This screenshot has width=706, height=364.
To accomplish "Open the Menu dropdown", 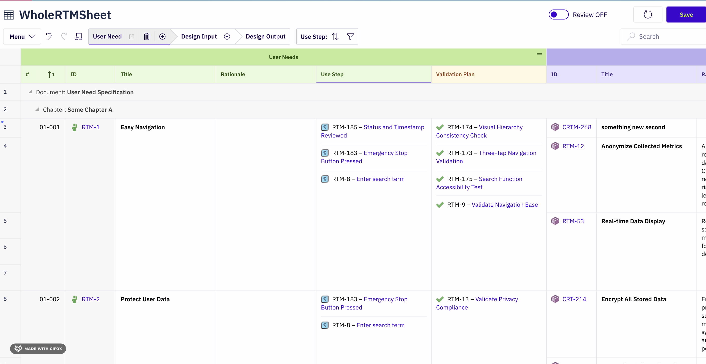I will pyautogui.click(x=22, y=36).
